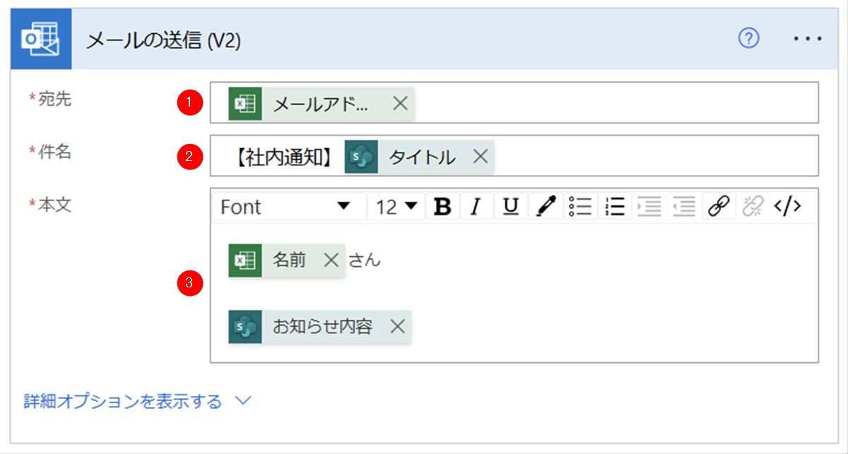Remove hyperlink using unlink icon

click(753, 207)
